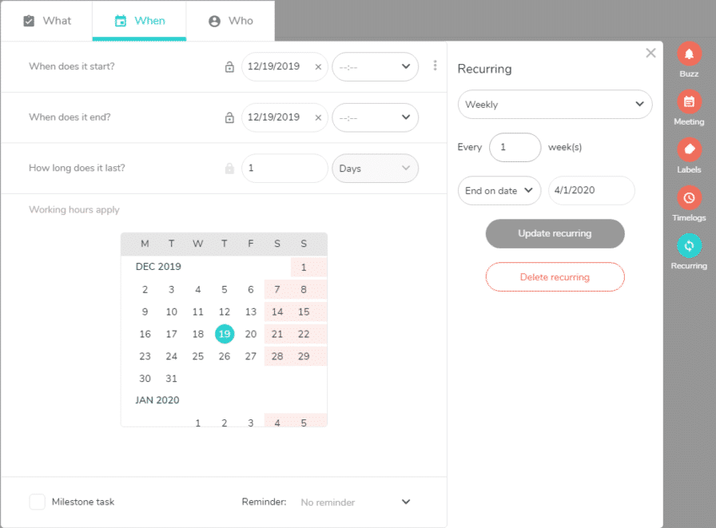Clear the start date with its x icon
The image size is (716, 528).
point(318,67)
